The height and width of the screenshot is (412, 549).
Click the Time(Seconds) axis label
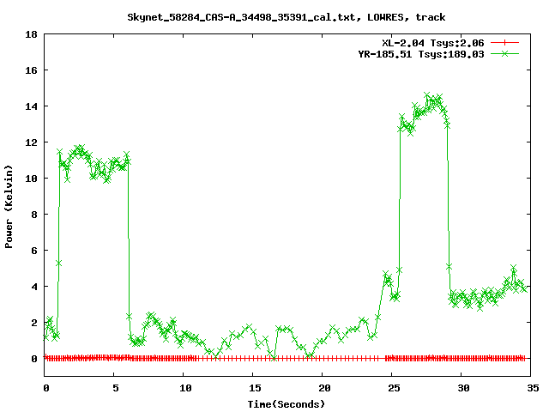[287, 404]
